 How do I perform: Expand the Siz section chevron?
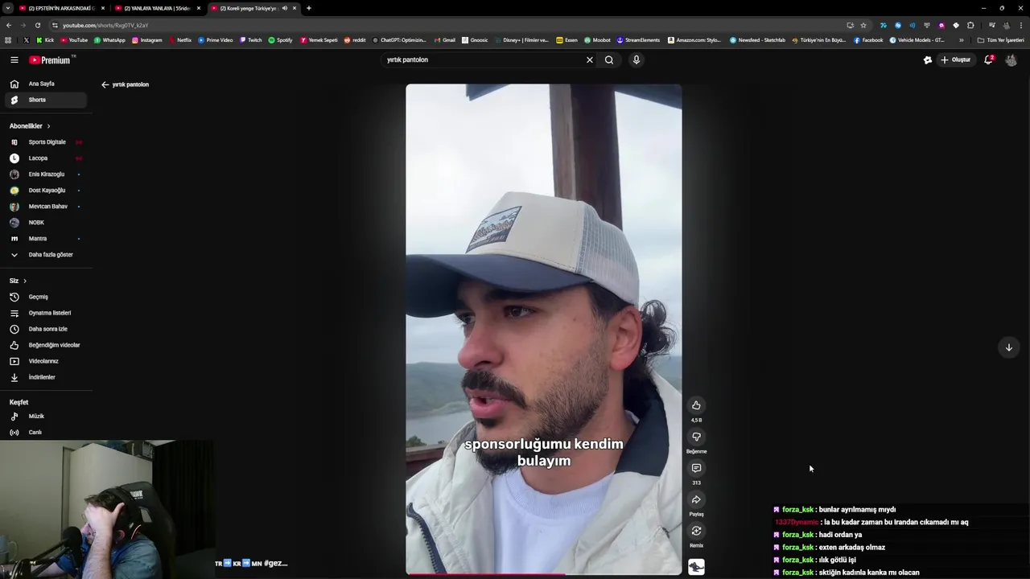pyautogui.click(x=25, y=281)
